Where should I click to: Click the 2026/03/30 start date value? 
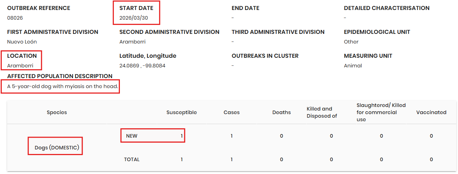(133, 18)
